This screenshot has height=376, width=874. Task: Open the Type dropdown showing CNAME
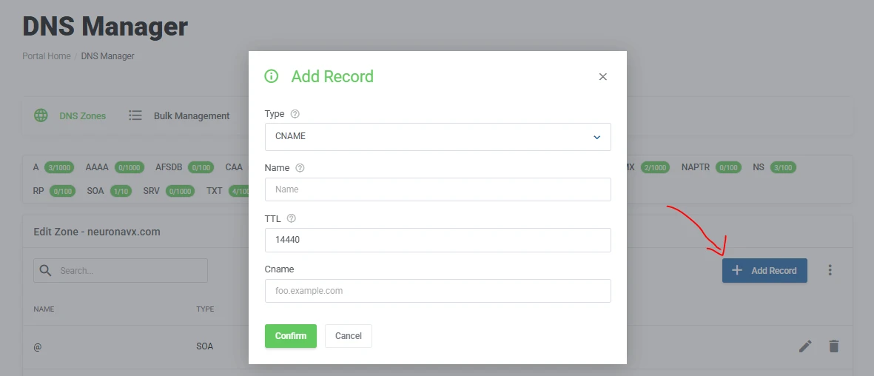[437, 137]
